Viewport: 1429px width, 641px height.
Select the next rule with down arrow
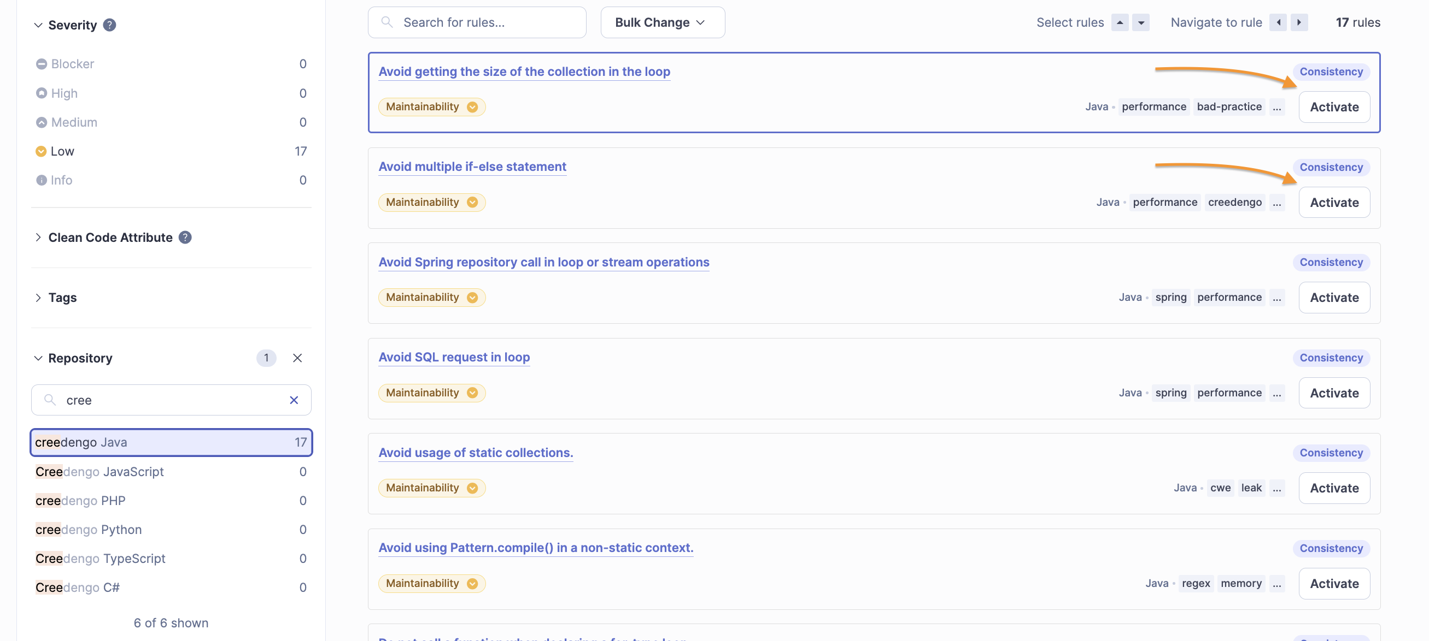[x=1141, y=23]
